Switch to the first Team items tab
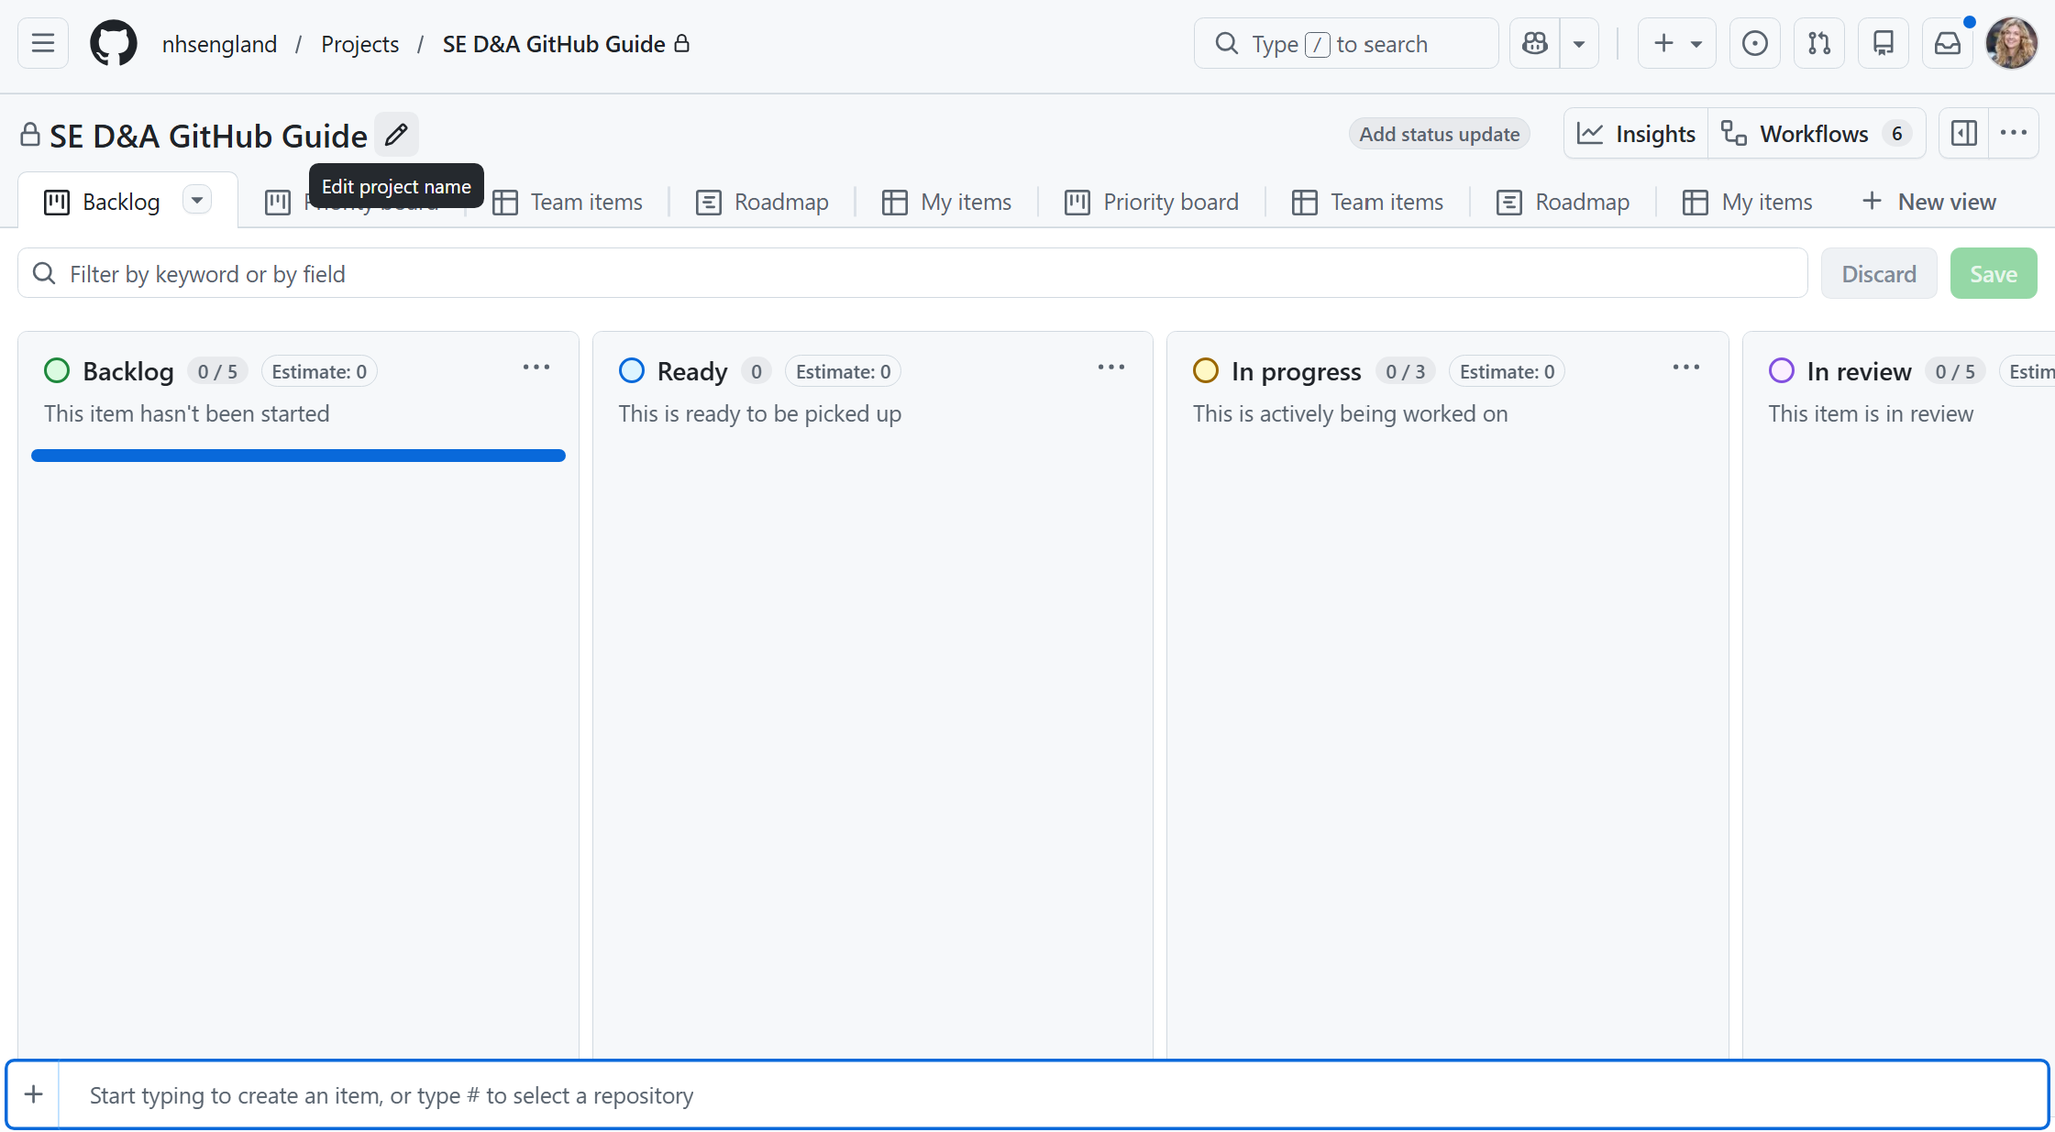This screenshot has height=1132, width=2055. (x=568, y=202)
